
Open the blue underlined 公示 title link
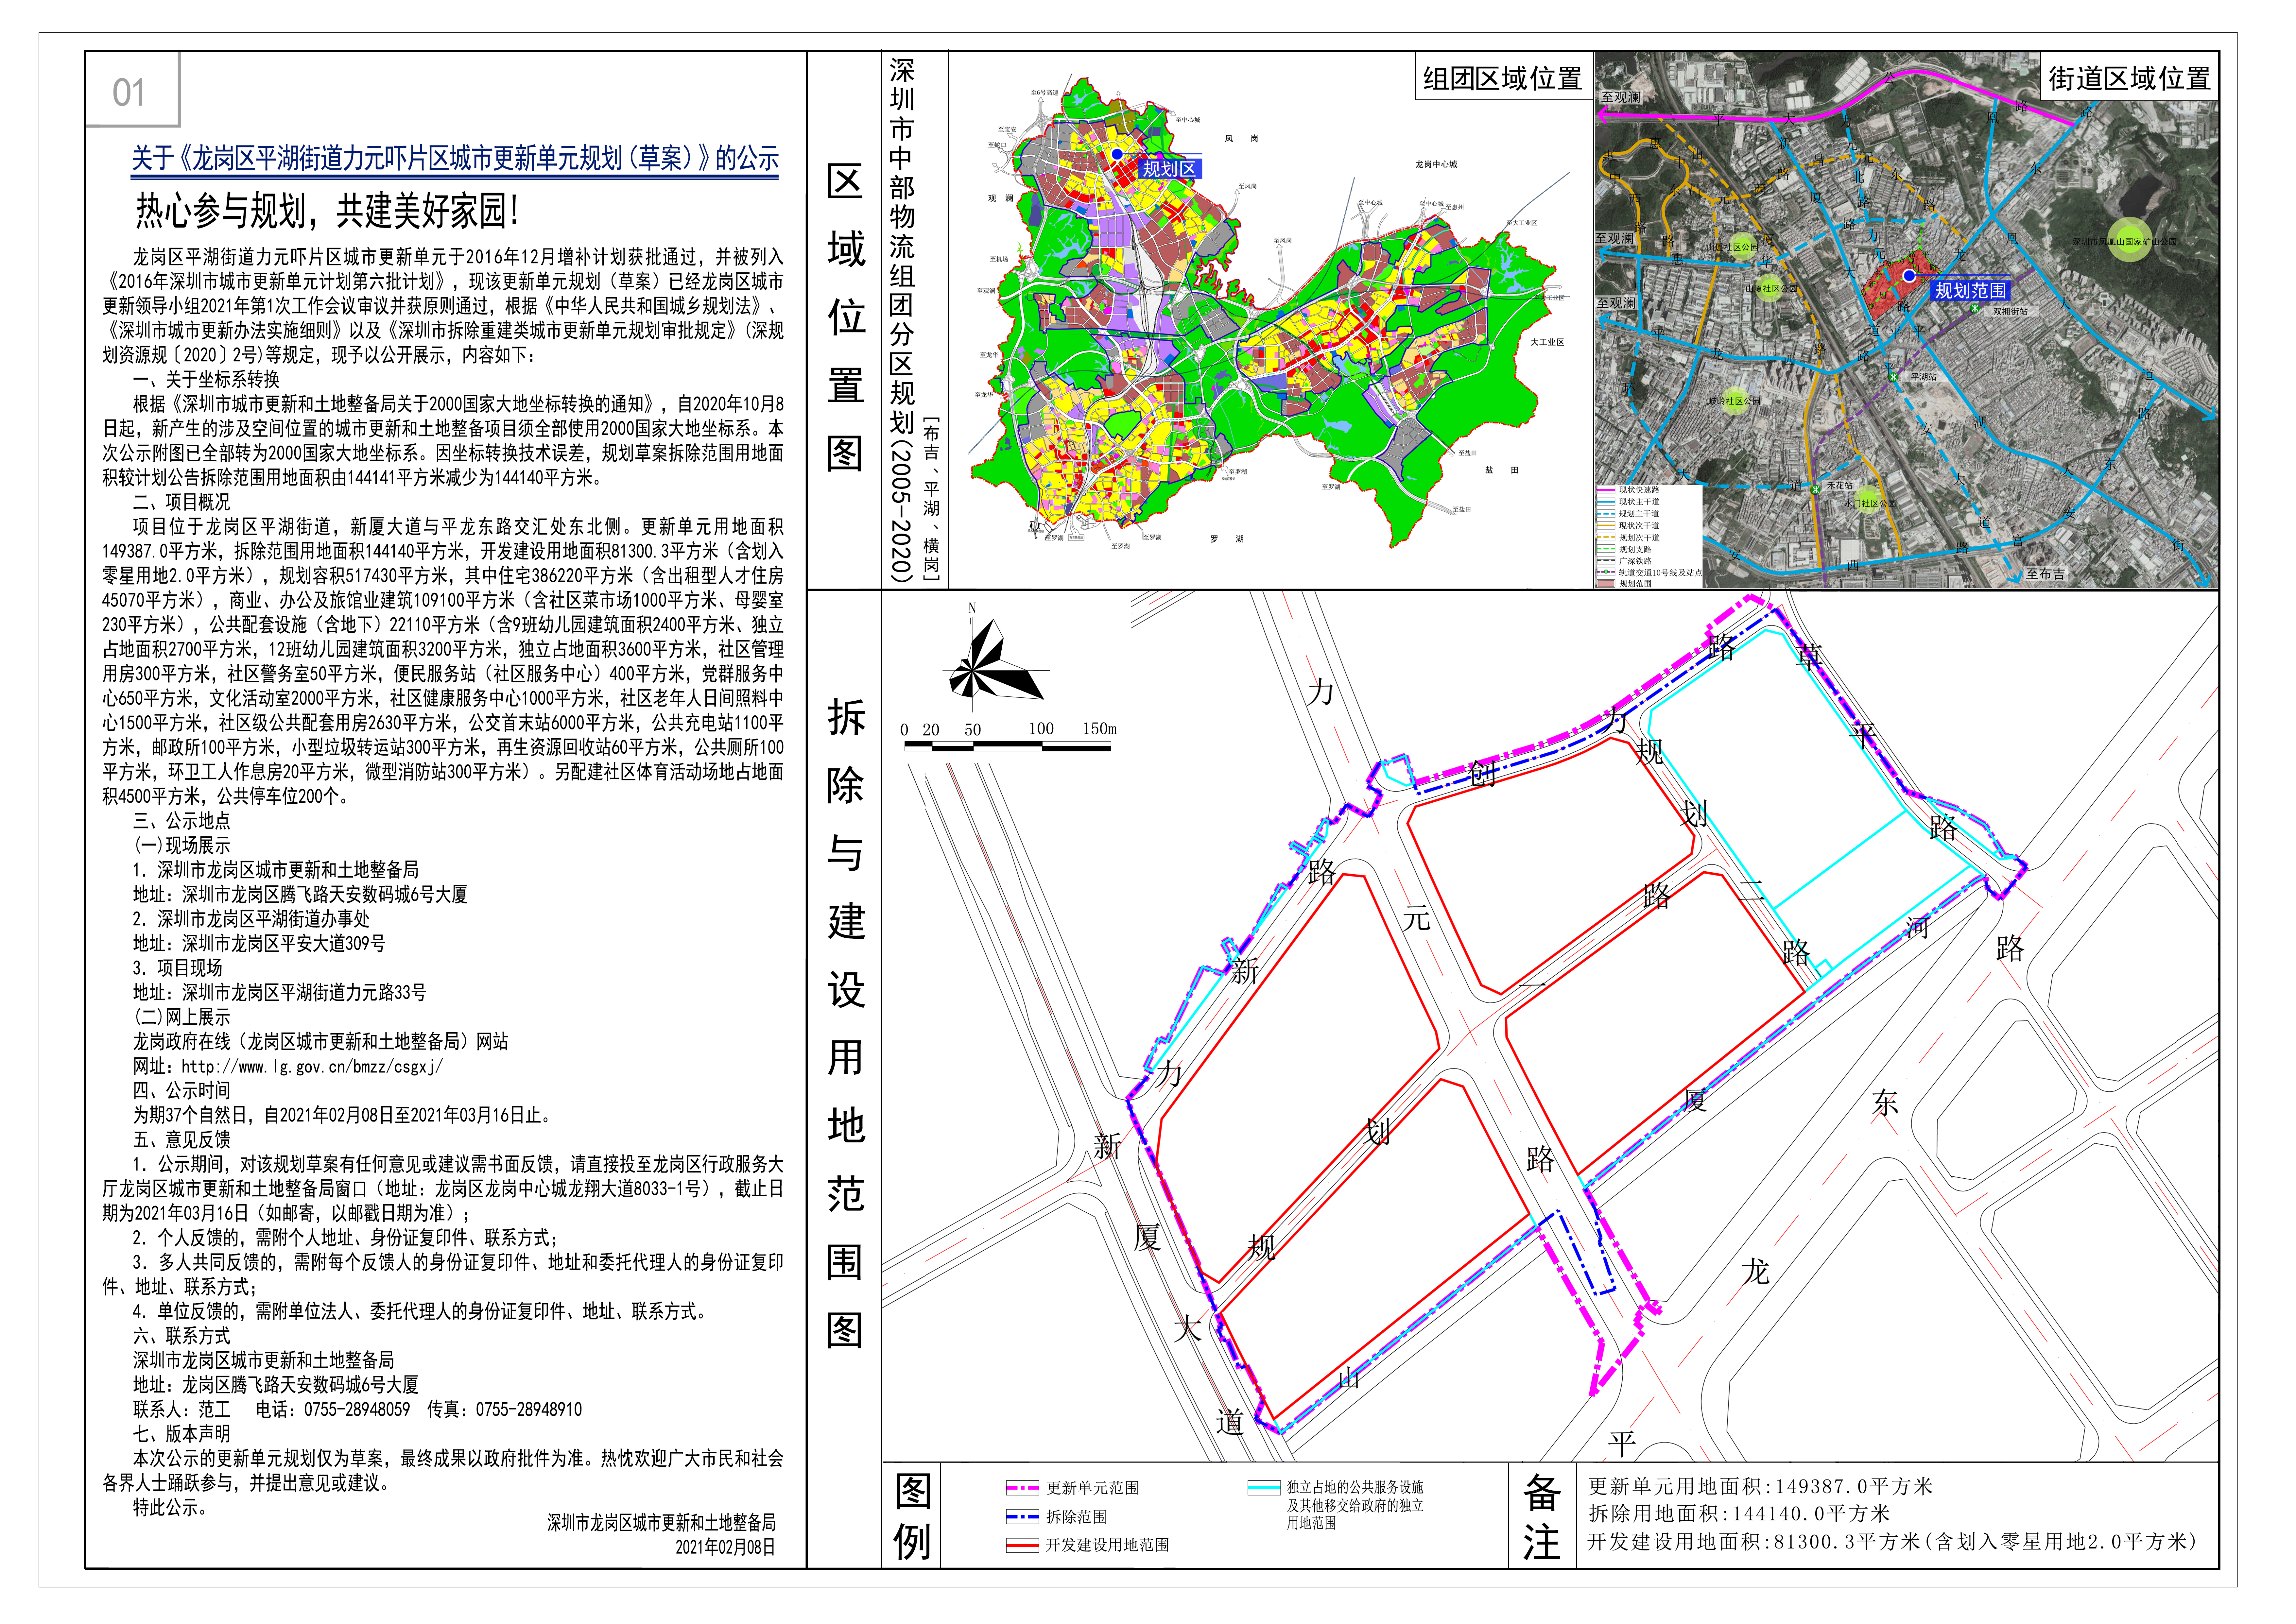pyautogui.click(x=455, y=158)
